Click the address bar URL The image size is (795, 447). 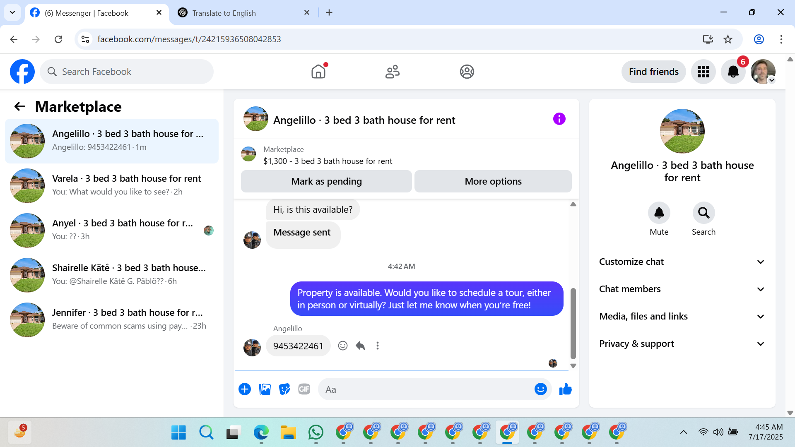(189, 39)
